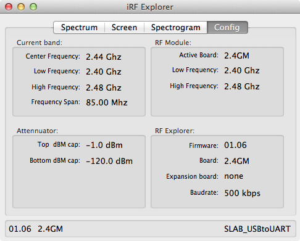Screen dimensions: 300x241
Task: Click Current band Low Frequency value 2.40 Ghz
Action: (104, 71)
